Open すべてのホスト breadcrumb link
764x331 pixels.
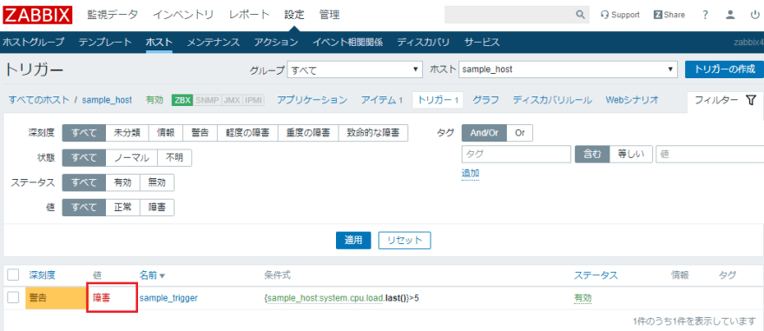tap(39, 100)
